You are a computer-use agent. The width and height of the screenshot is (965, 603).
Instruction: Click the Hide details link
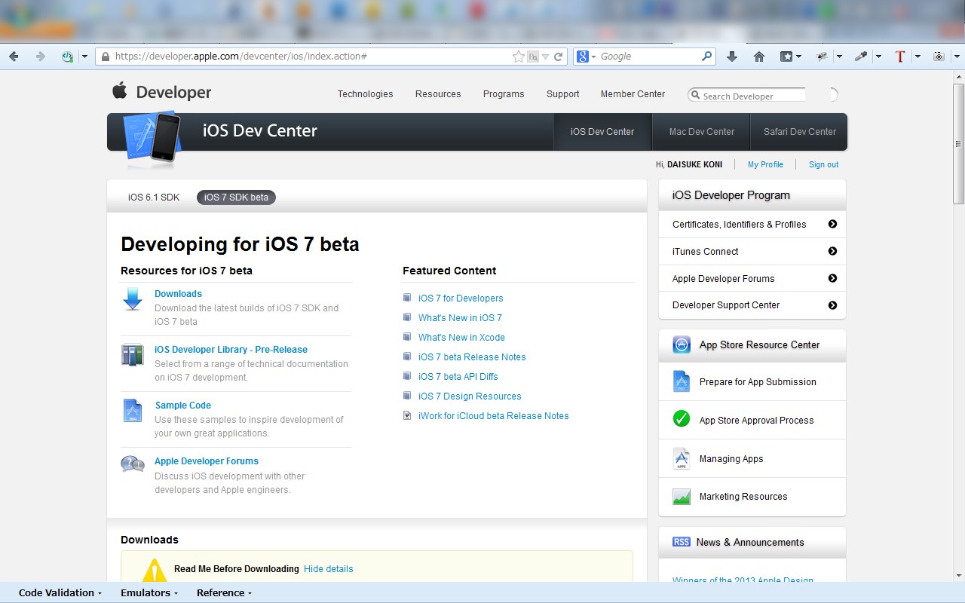328,569
